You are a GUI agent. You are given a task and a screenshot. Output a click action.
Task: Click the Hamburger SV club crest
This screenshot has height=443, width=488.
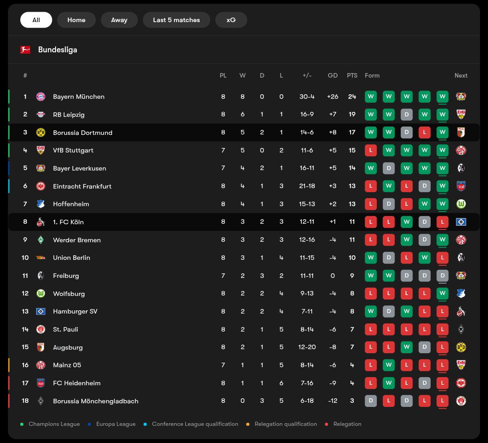click(x=41, y=311)
